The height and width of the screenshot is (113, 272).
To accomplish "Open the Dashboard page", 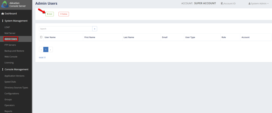I will tap(9, 14).
